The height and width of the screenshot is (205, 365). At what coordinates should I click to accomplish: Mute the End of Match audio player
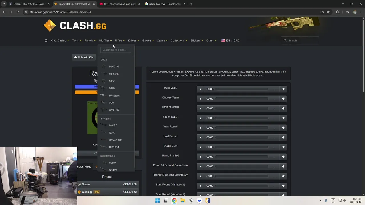[x=283, y=118]
